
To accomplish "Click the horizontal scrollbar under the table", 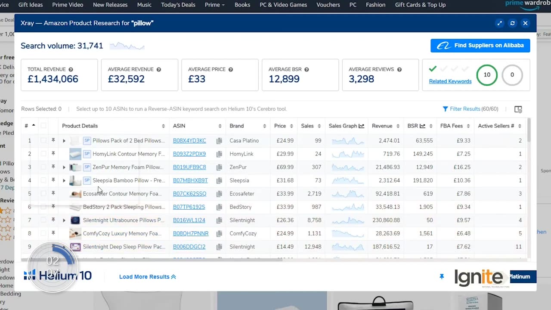I will pyautogui.click(x=152, y=260).
